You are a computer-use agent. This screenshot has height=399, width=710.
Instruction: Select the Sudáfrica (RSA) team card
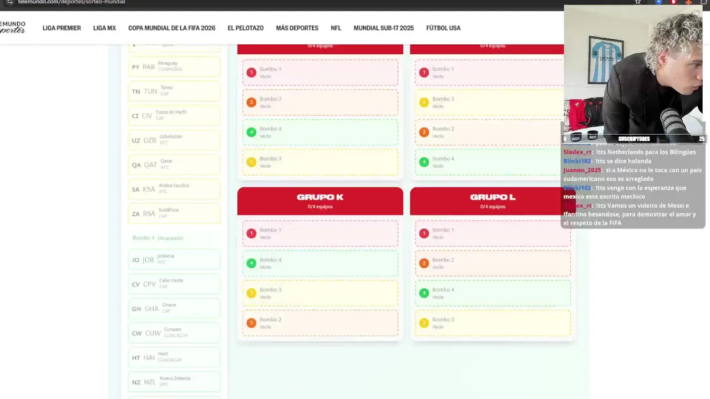tap(174, 213)
